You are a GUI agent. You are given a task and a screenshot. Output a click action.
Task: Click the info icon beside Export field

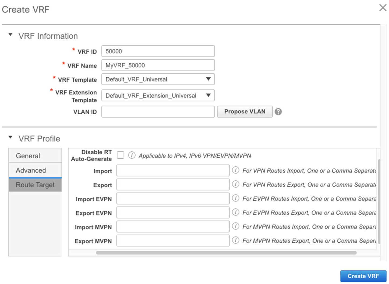click(235, 184)
